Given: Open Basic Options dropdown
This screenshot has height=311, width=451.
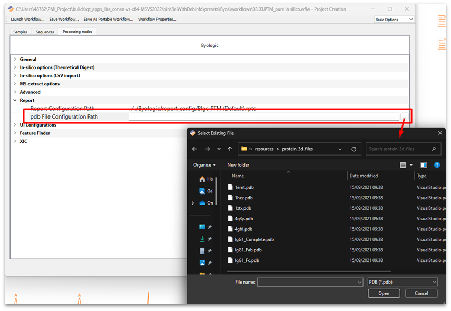Looking at the screenshot, I should [x=394, y=20].
